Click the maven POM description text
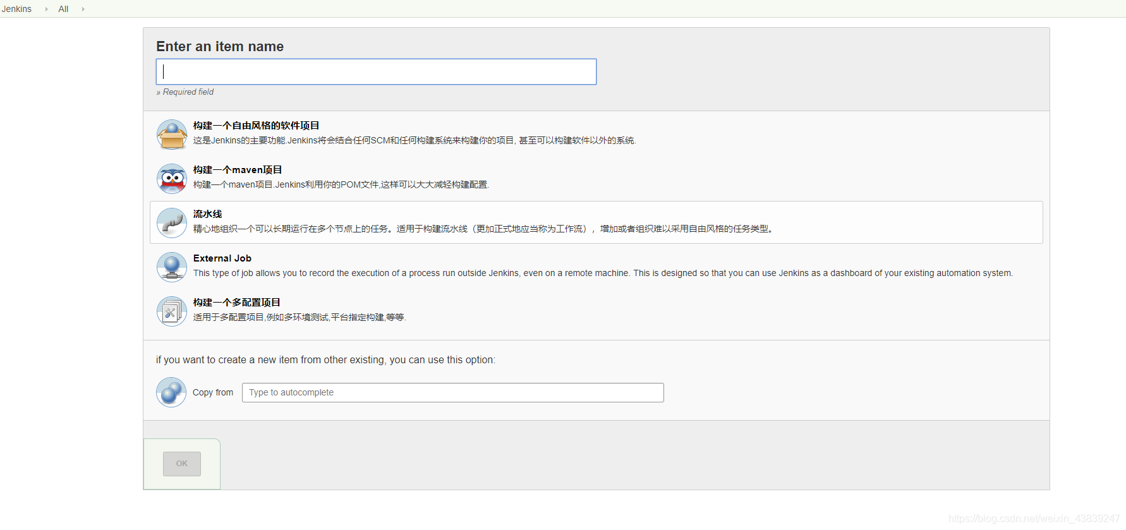 pyautogui.click(x=341, y=184)
